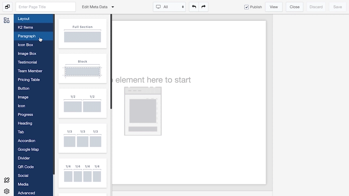Open the gear settings icon
Image resolution: width=349 pixels, height=196 pixels.
(x=7, y=191)
